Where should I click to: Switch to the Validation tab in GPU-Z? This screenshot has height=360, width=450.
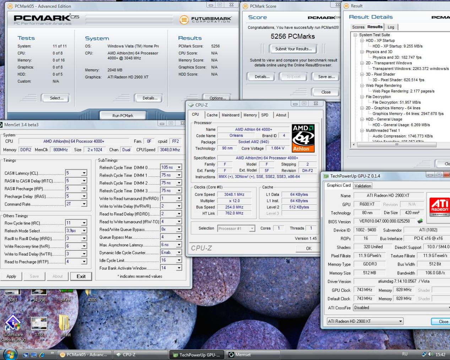(363, 186)
